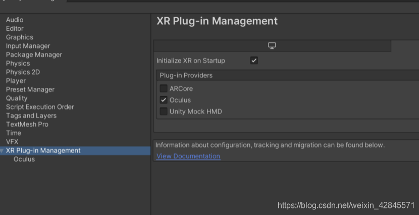Open Tags and Layers settings
The height and width of the screenshot is (215, 419).
coord(31,116)
